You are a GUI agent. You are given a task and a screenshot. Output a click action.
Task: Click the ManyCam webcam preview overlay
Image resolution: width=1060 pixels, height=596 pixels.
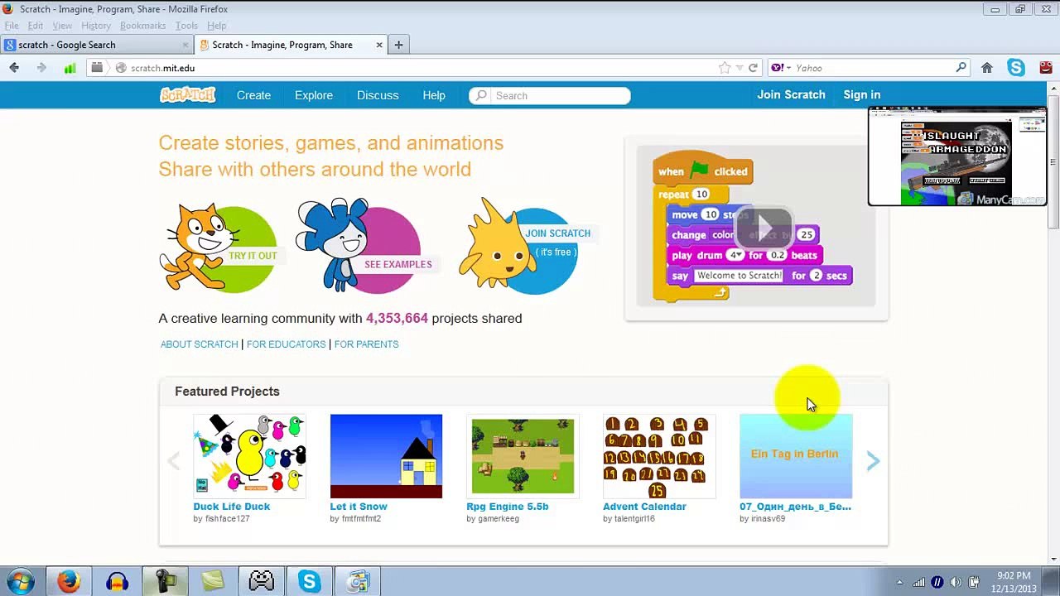(x=957, y=156)
